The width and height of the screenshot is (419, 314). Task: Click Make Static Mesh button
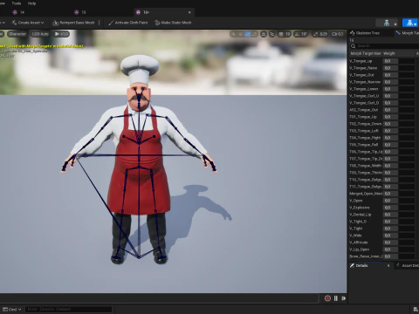(x=173, y=23)
